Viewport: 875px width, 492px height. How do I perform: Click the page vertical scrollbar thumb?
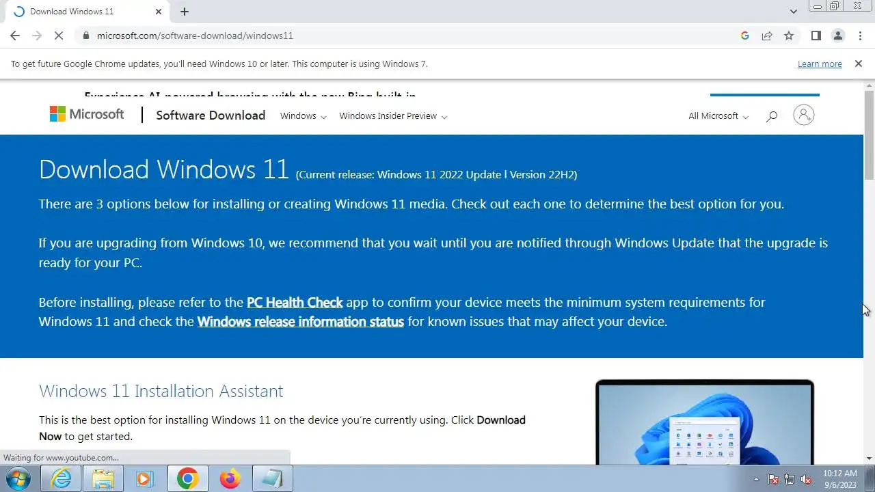pyautogui.click(x=869, y=134)
